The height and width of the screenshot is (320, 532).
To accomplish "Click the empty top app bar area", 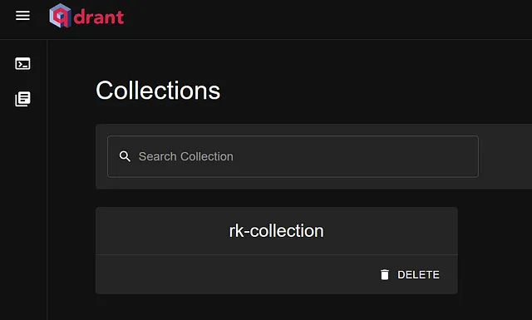I will click(x=326, y=19).
